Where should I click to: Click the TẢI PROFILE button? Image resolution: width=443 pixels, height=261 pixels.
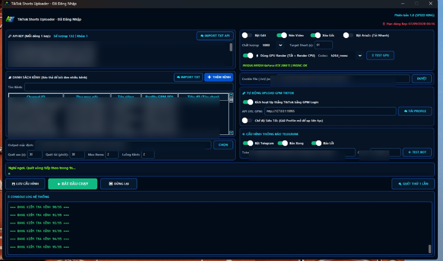click(415, 111)
